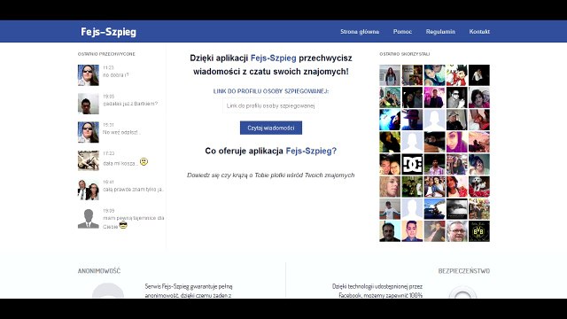Click the Fejs-Szpieg link in "Co oferuje aplikacja"
Image resolution: width=567 pixels, height=319 pixels.
coord(311,151)
